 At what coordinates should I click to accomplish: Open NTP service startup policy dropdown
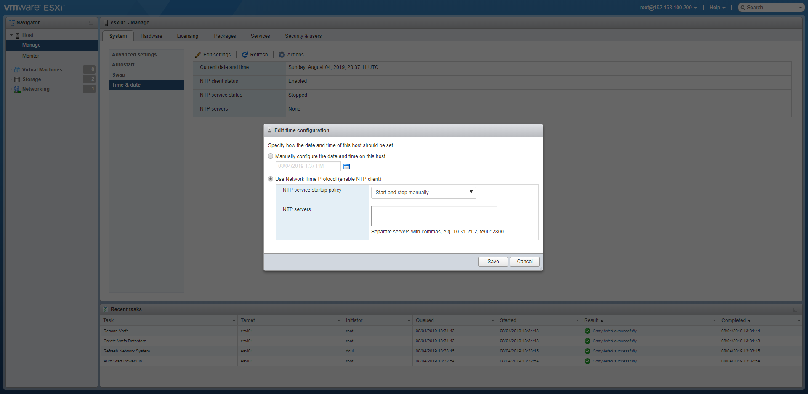pyautogui.click(x=423, y=193)
